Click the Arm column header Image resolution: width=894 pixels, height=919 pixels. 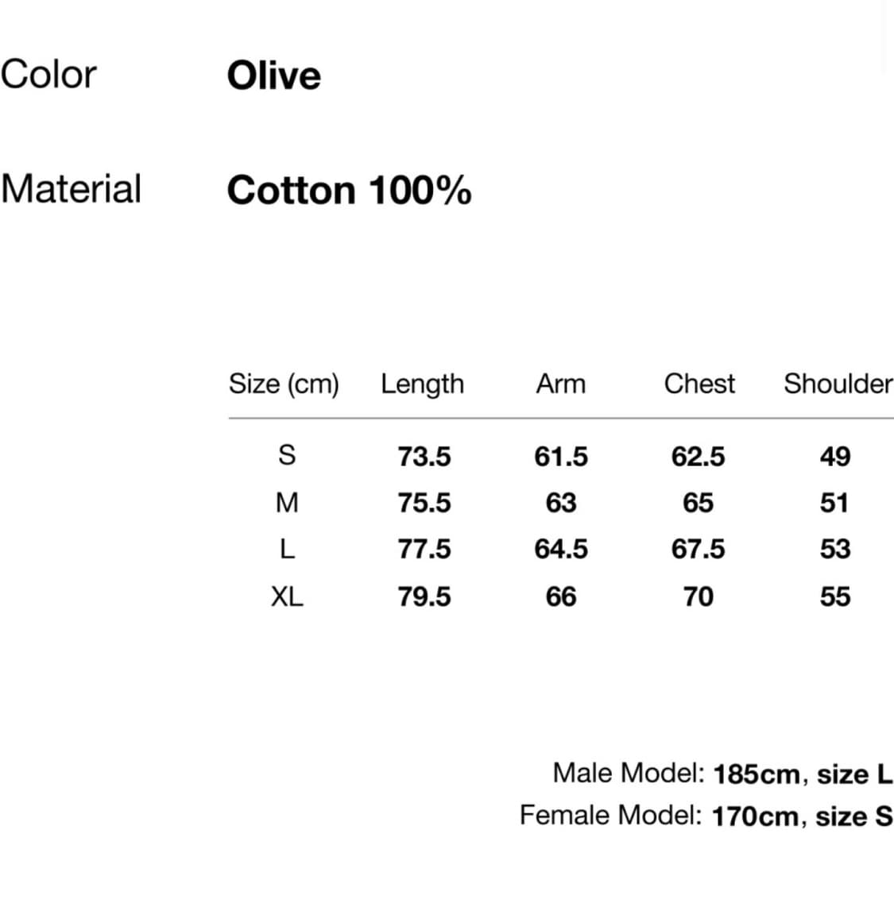point(560,384)
